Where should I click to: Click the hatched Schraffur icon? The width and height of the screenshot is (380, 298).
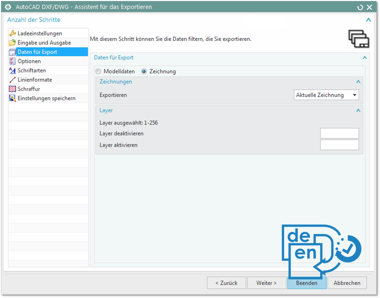pyautogui.click(x=12, y=89)
